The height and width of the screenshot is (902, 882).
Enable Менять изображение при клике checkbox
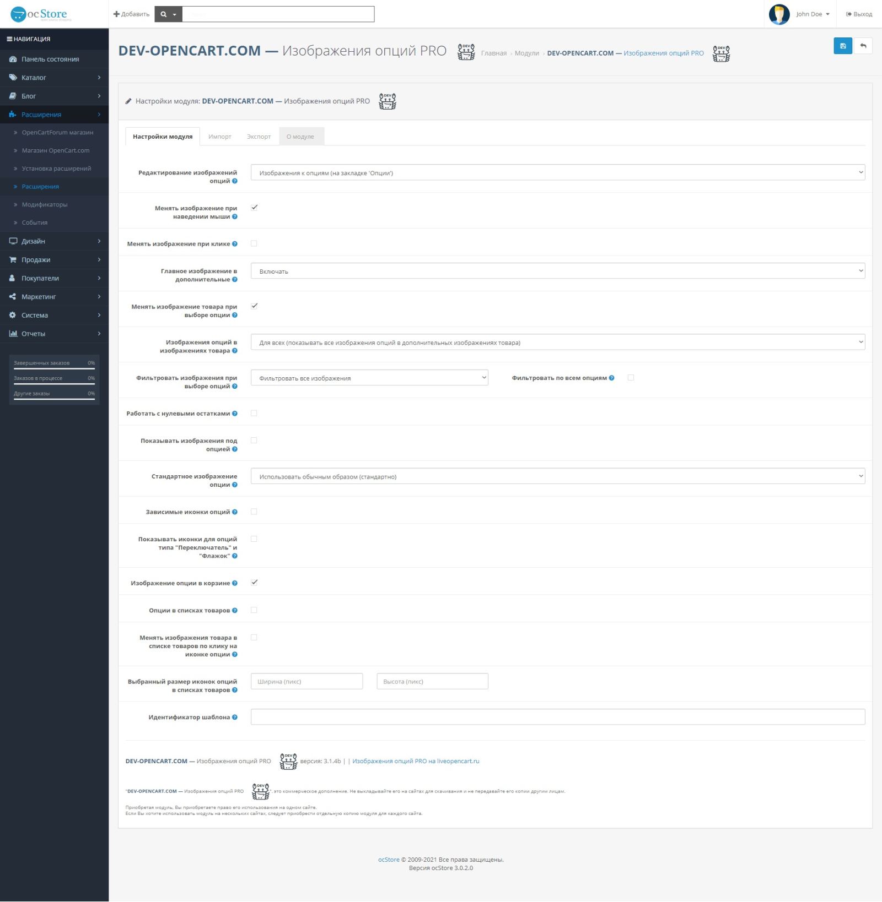(254, 243)
